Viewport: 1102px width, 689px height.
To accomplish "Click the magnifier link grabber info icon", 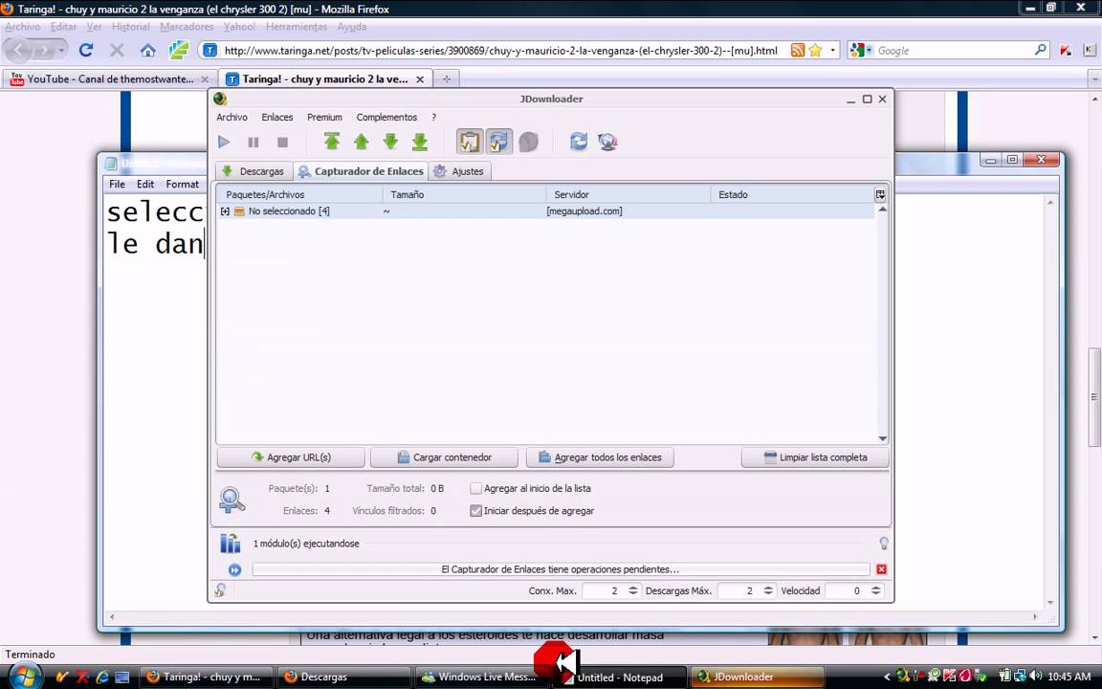I will pos(231,500).
